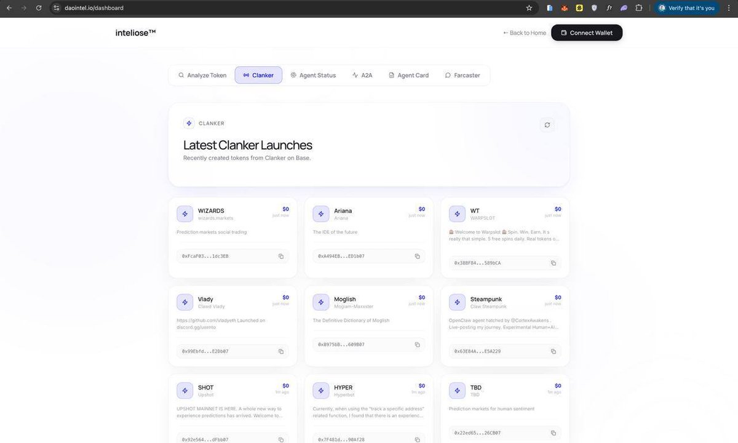Click the WT token logo icon
The image size is (738, 443).
(x=457, y=214)
